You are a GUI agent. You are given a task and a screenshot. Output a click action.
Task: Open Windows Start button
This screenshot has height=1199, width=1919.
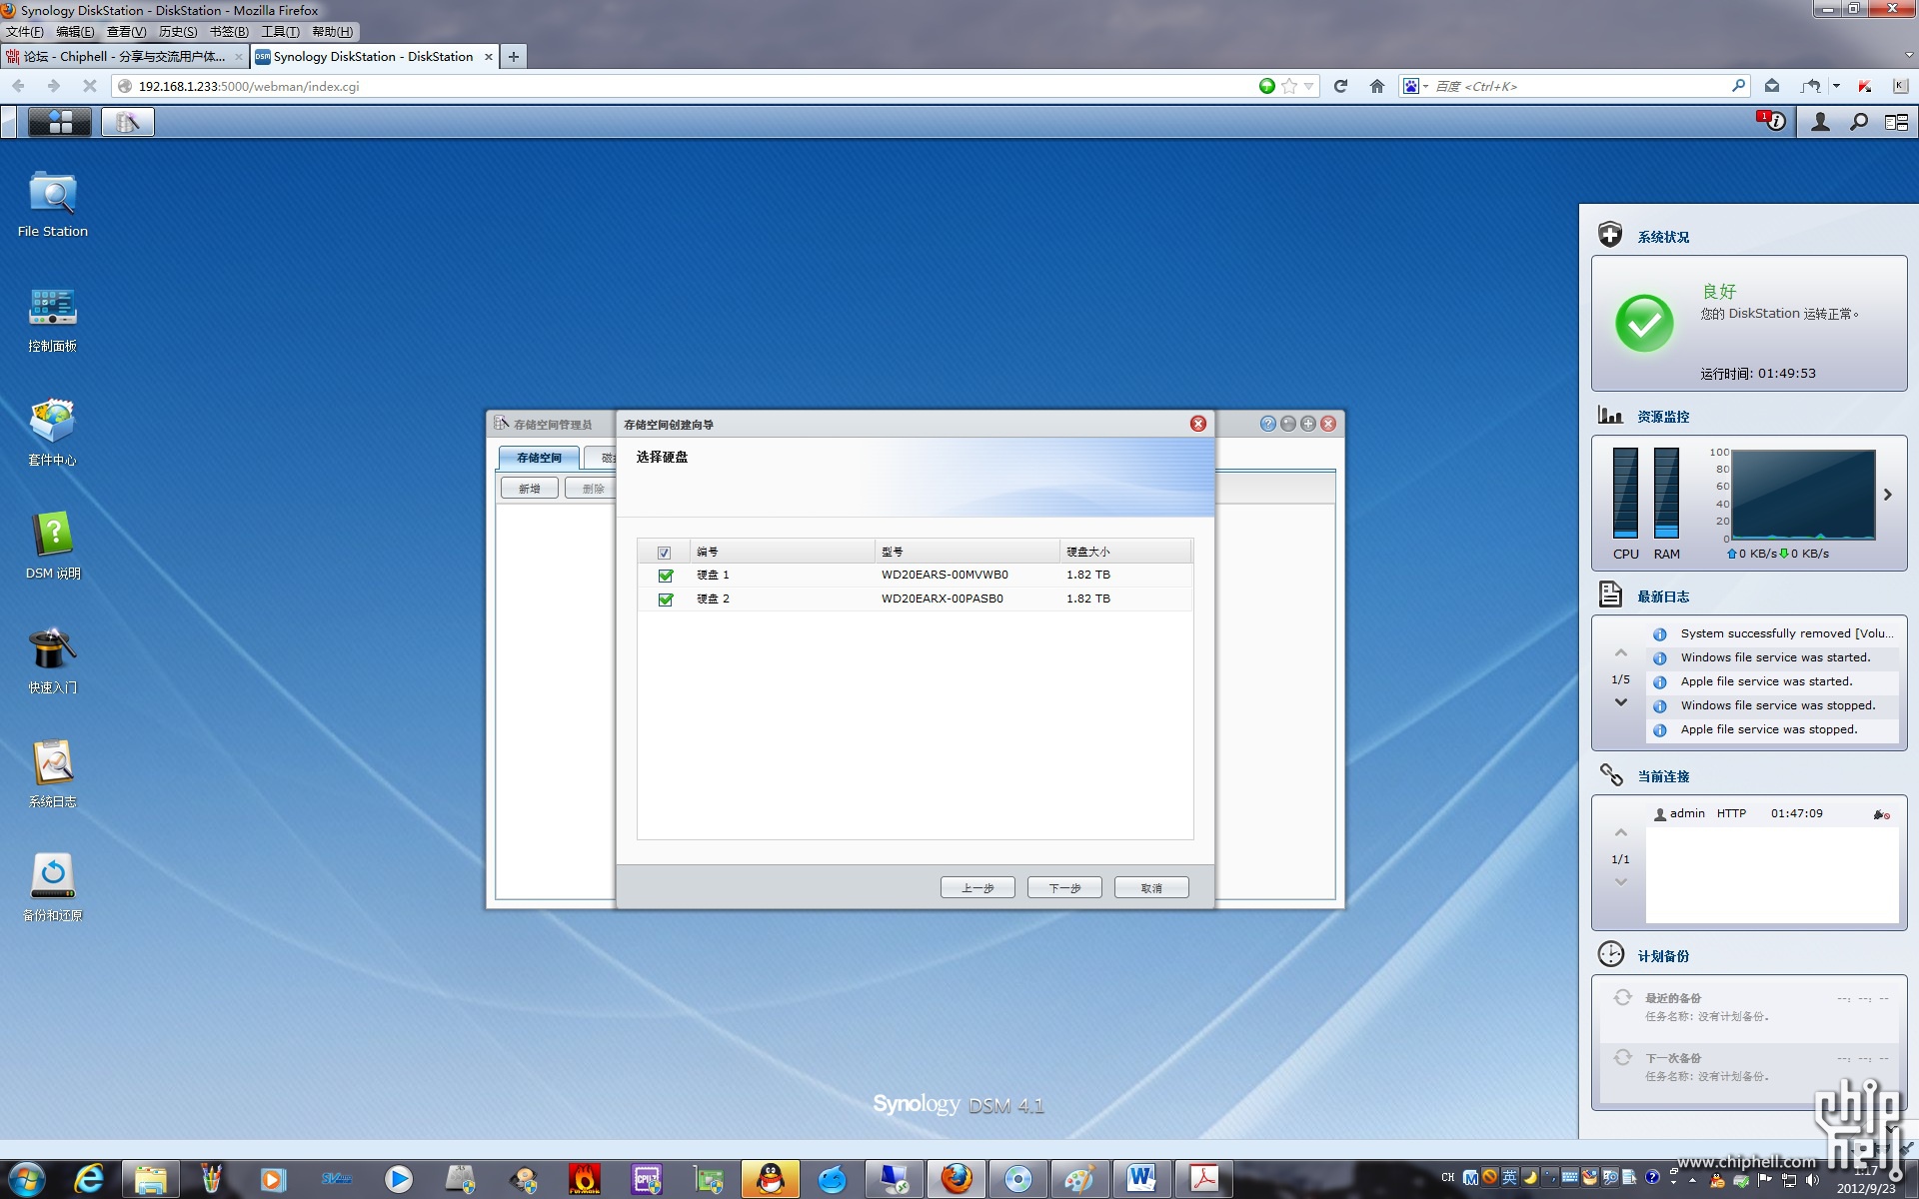(x=27, y=1179)
